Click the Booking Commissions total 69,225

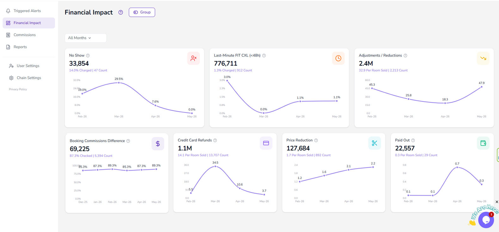tap(80, 149)
